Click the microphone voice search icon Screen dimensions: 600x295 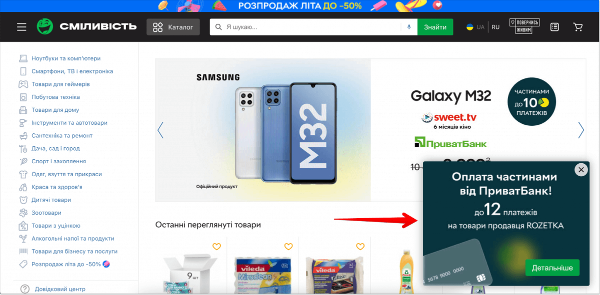coord(409,27)
